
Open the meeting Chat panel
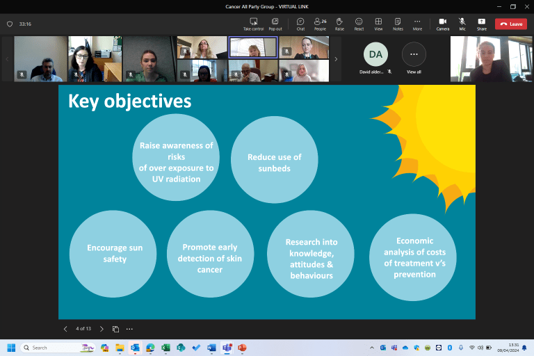pyautogui.click(x=300, y=24)
